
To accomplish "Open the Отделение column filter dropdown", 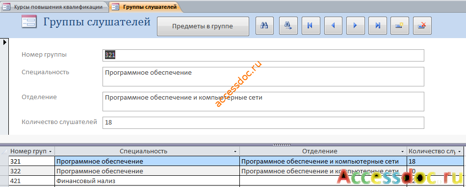I will (x=403, y=151).
